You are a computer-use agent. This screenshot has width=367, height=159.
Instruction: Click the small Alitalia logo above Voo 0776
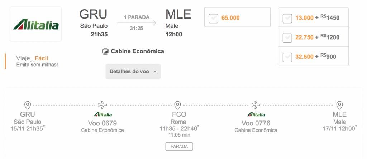[256, 114]
